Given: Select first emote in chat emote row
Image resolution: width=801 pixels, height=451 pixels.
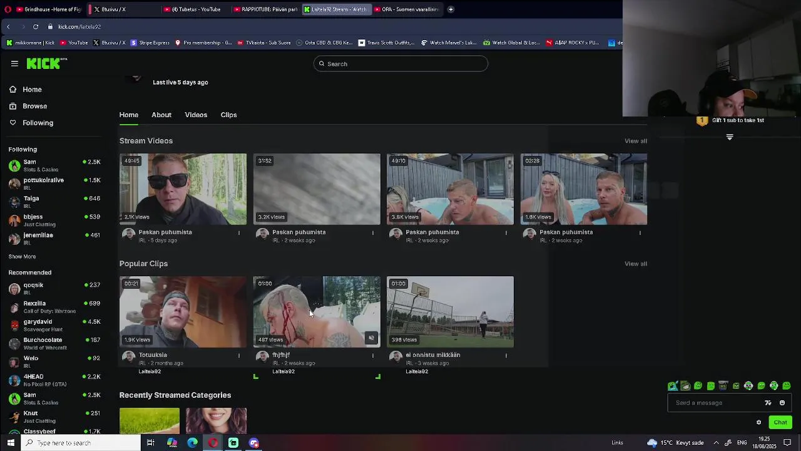Looking at the screenshot, I should pos(673,386).
